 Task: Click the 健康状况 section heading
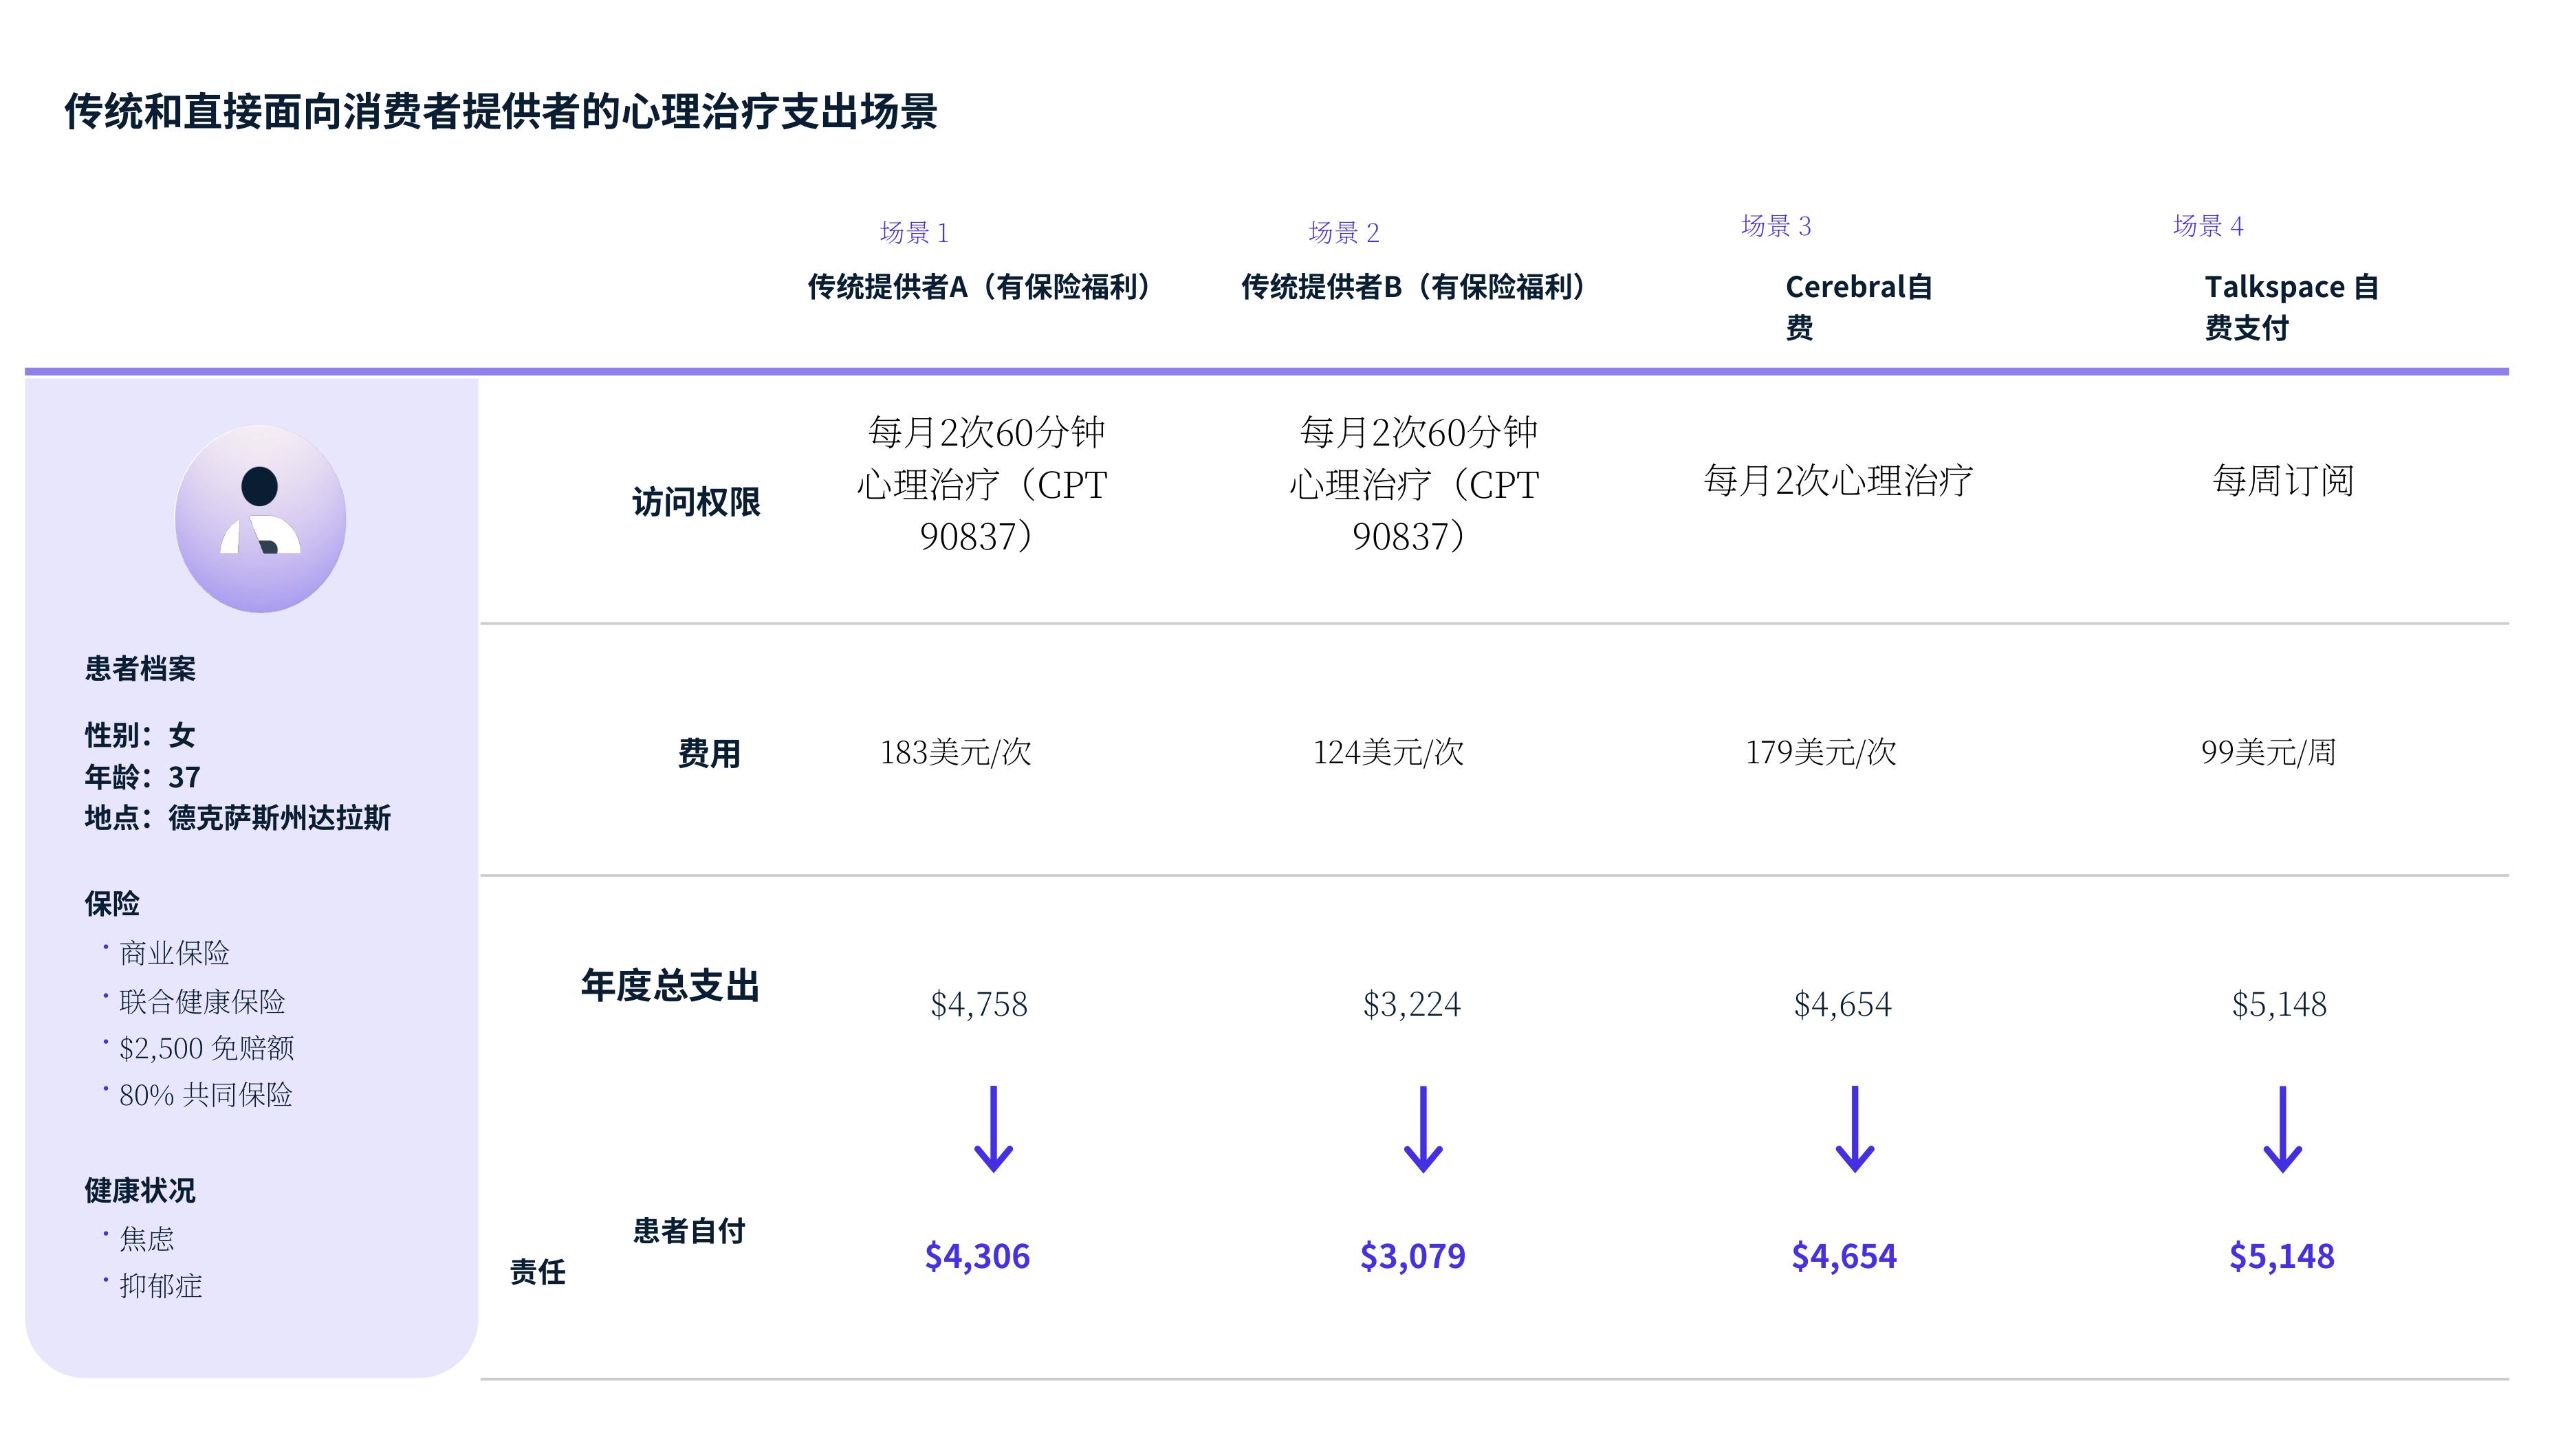[140, 1191]
